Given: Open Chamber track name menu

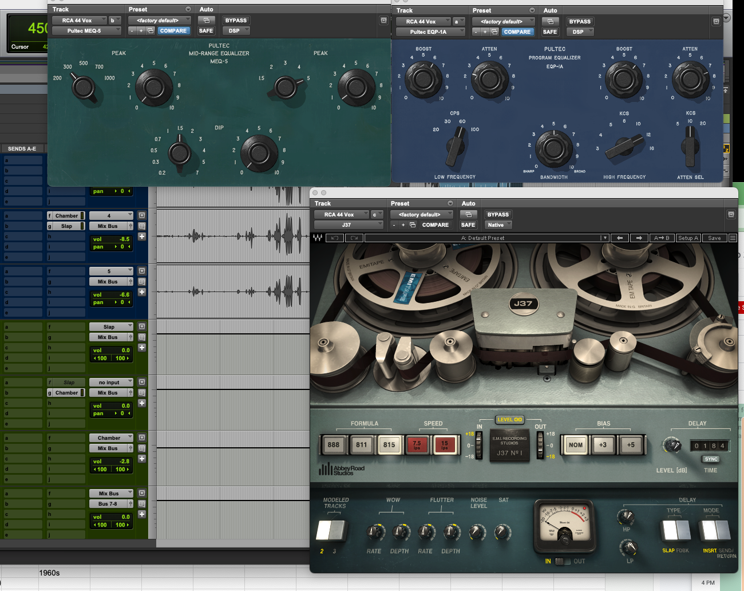Looking at the screenshot, I should tap(111, 438).
